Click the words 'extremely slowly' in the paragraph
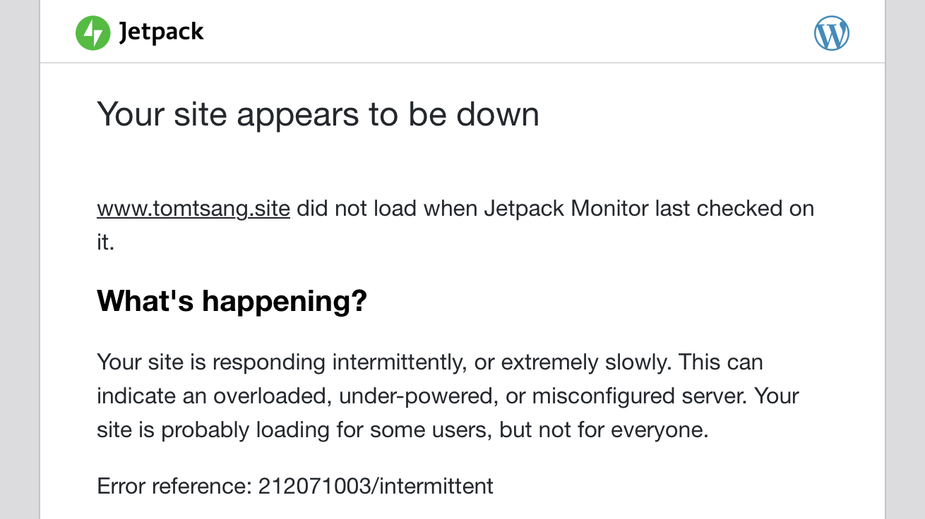The image size is (925, 519). (585, 362)
